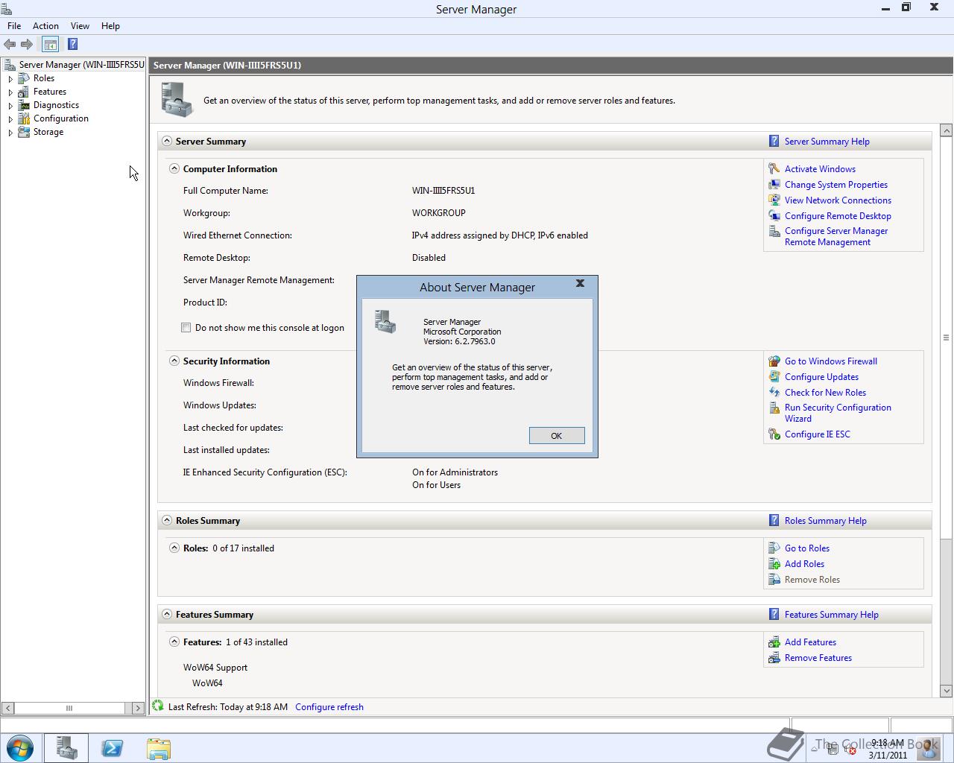Collapse the Computer Information section
The image size is (954, 763).
pyautogui.click(x=174, y=168)
